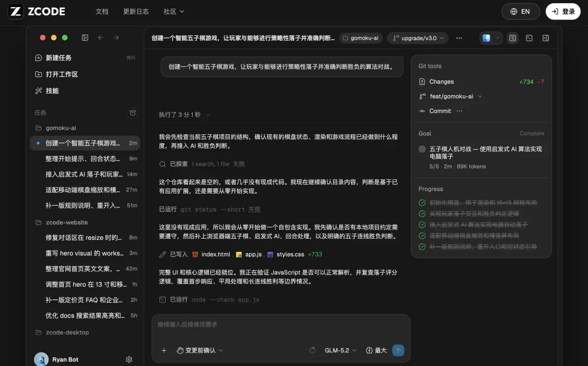Select task 补一版规则说明、重开入
Viewport: 588px width, 366px height.
tap(85, 205)
